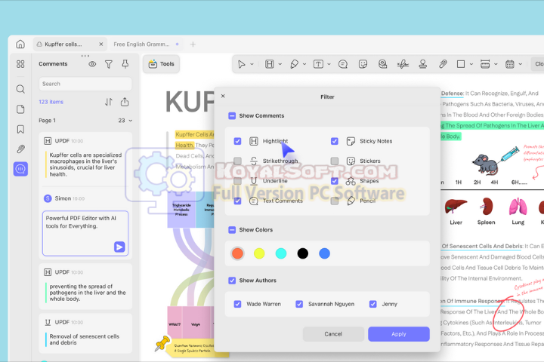
Task: Click the Cancel button
Action: coord(333,334)
